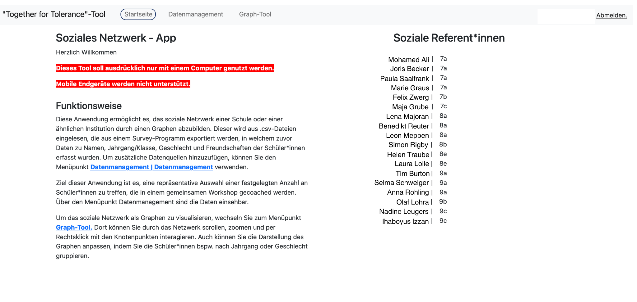Click Lena Majoran's list entry
Viewport: 637px width, 302px height.
coord(407,117)
